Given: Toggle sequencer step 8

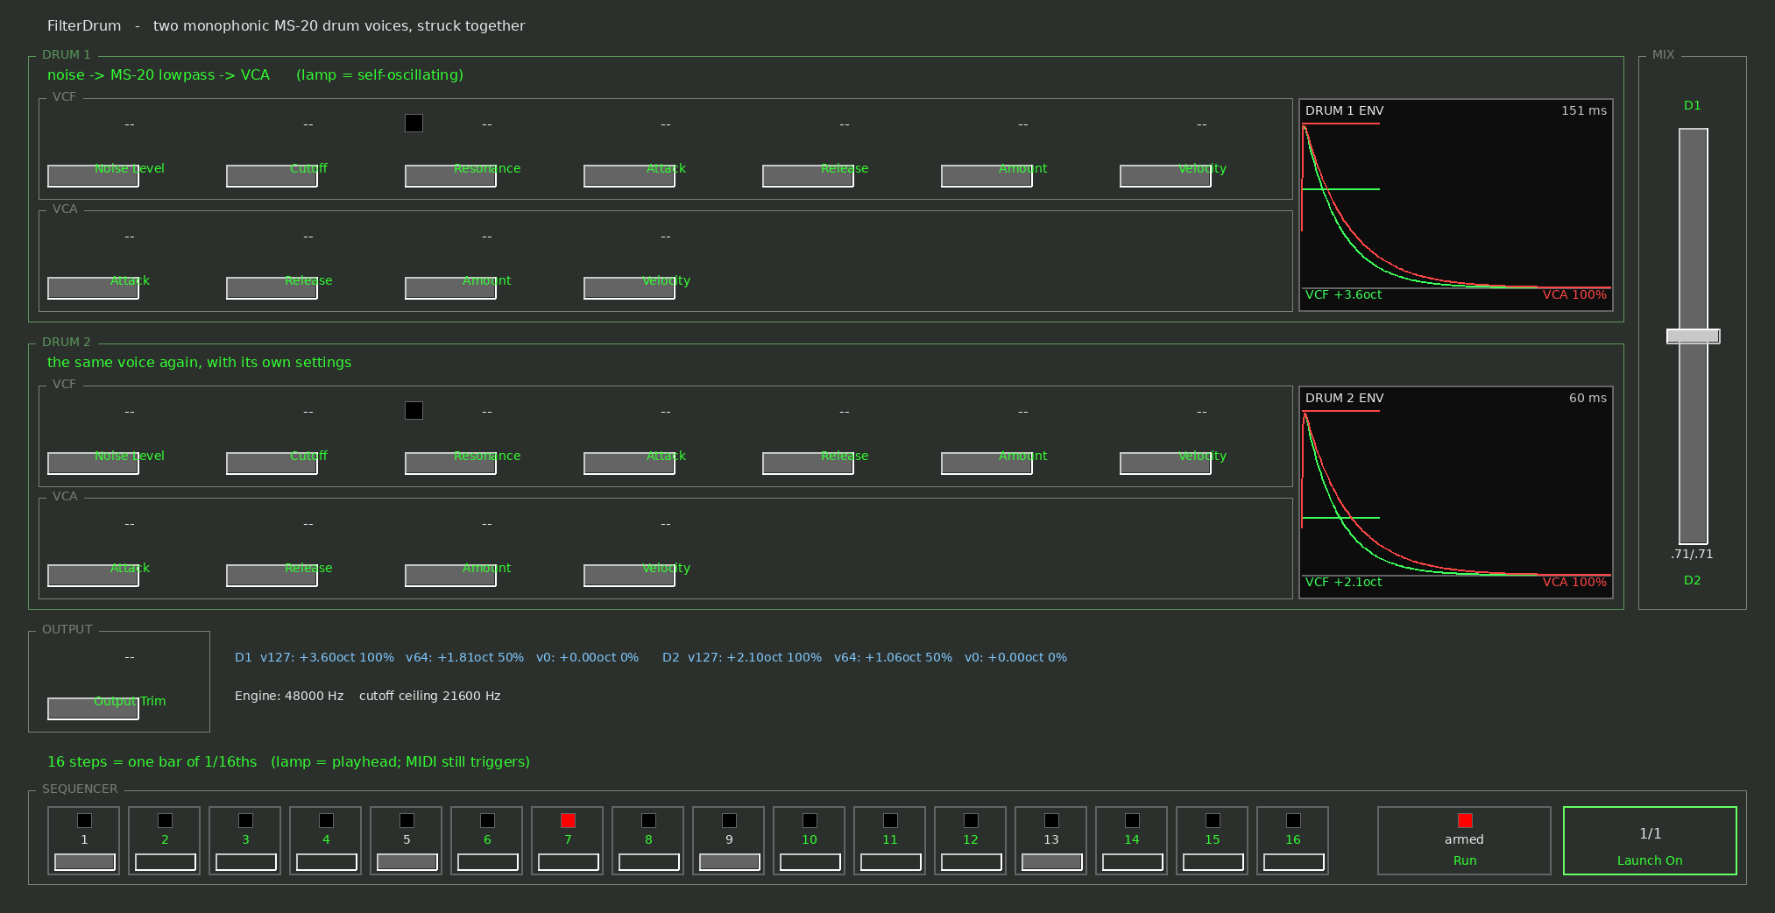Looking at the screenshot, I should pyautogui.click(x=648, y=862).
